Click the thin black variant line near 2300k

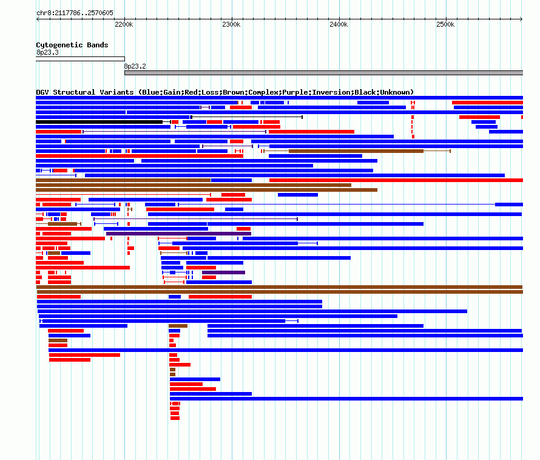coord(246,117)
